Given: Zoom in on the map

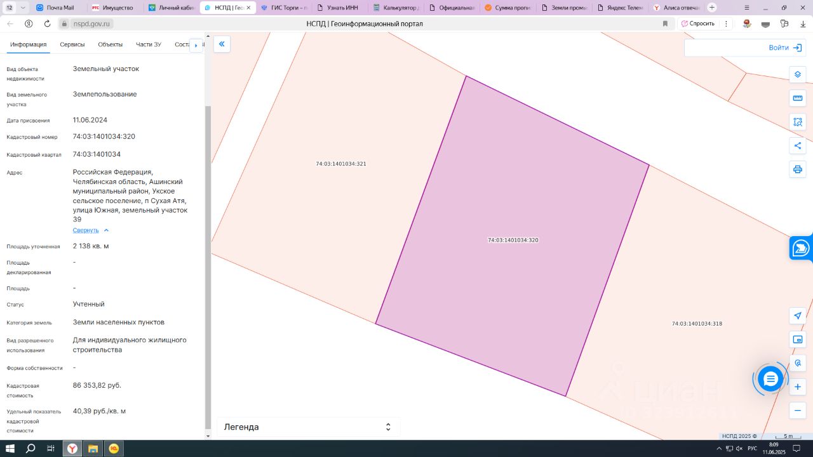Looking at the screenshot, I should click(x=798, y=387).
